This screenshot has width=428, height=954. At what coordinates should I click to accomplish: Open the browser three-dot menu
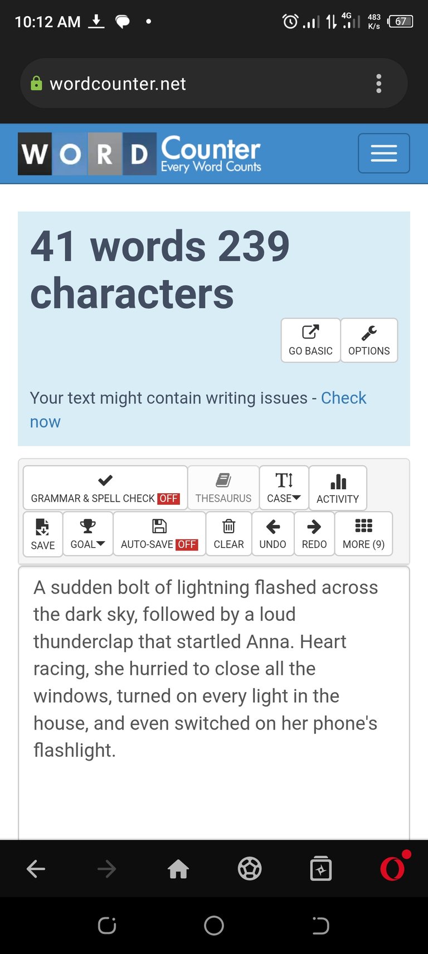(x=379, y=84)
